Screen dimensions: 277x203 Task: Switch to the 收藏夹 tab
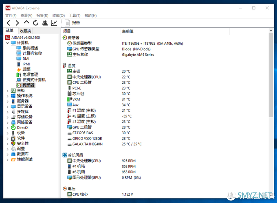(x=25, y=31)
